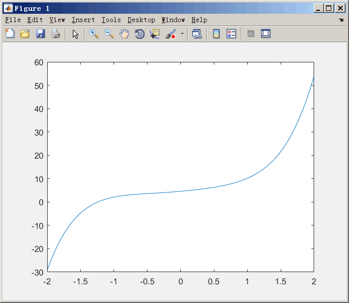Click the MATLAB logo in title bar

point(8,8)
